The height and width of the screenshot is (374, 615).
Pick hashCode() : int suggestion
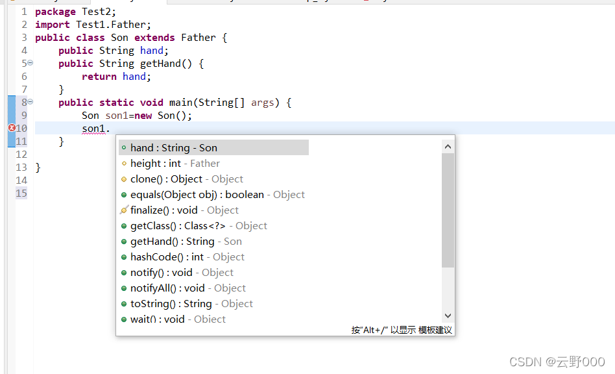pos(187,257)
